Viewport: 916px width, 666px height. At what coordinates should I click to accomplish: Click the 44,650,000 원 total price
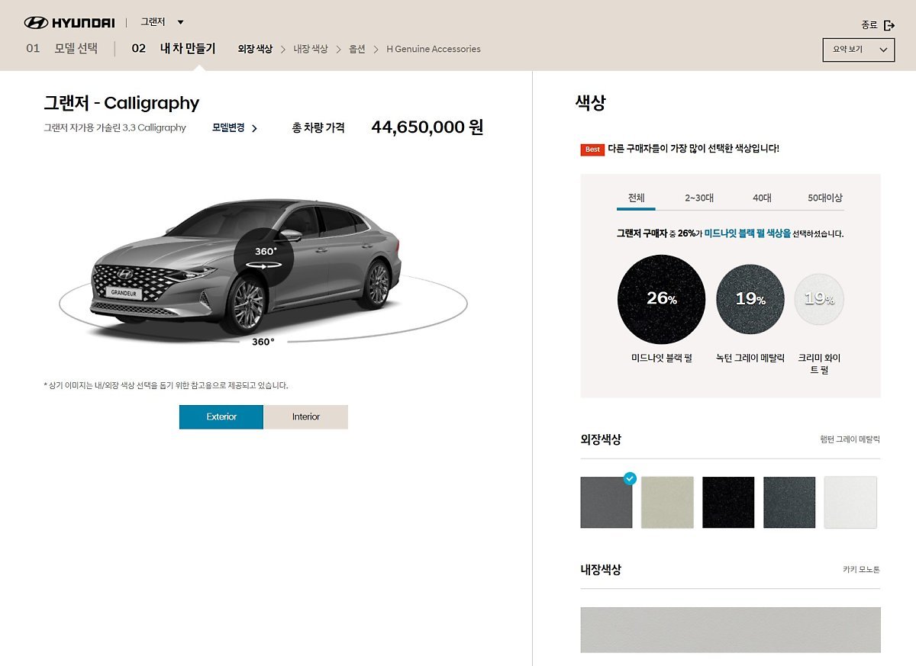427,127
